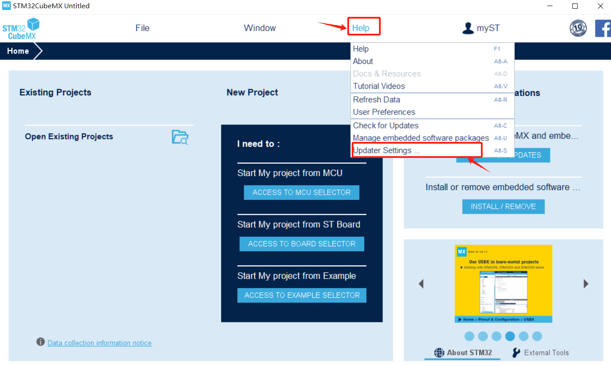
Task: Switch to External Tools tab
Action: [540, 353]
